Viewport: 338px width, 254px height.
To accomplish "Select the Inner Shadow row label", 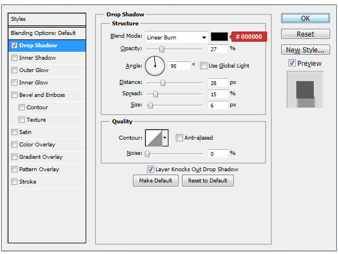I will [37, 58].
